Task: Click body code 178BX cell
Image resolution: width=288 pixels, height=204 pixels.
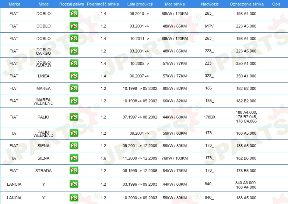Action: [210, 117]
